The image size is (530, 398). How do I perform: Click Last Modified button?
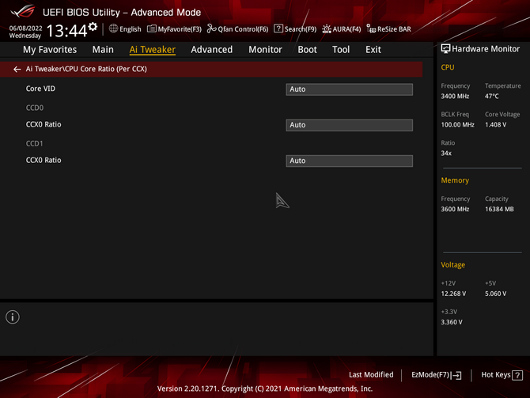click(371, 375)
